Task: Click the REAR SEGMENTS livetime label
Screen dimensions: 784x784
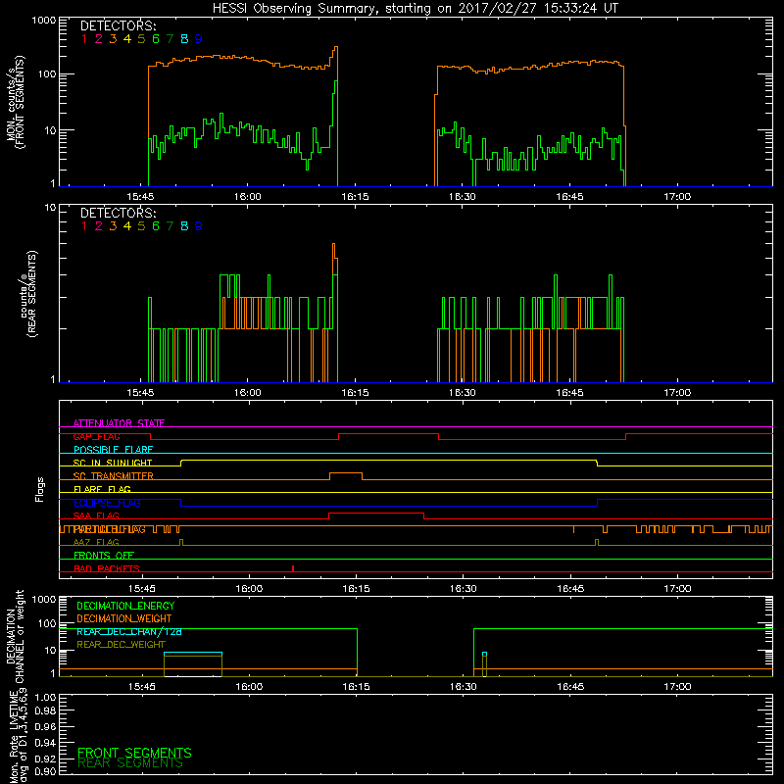Action: [x=130, y=763]
